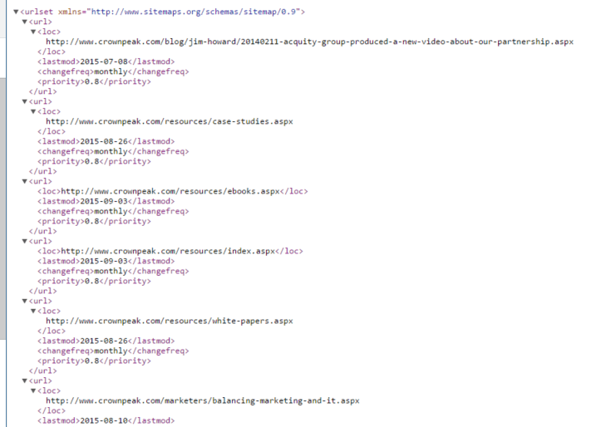The width and height of the screenshot is (596, 427).
Task: Collapse the url node containing resources/index.aspx
Action: [x=24, y=241]
